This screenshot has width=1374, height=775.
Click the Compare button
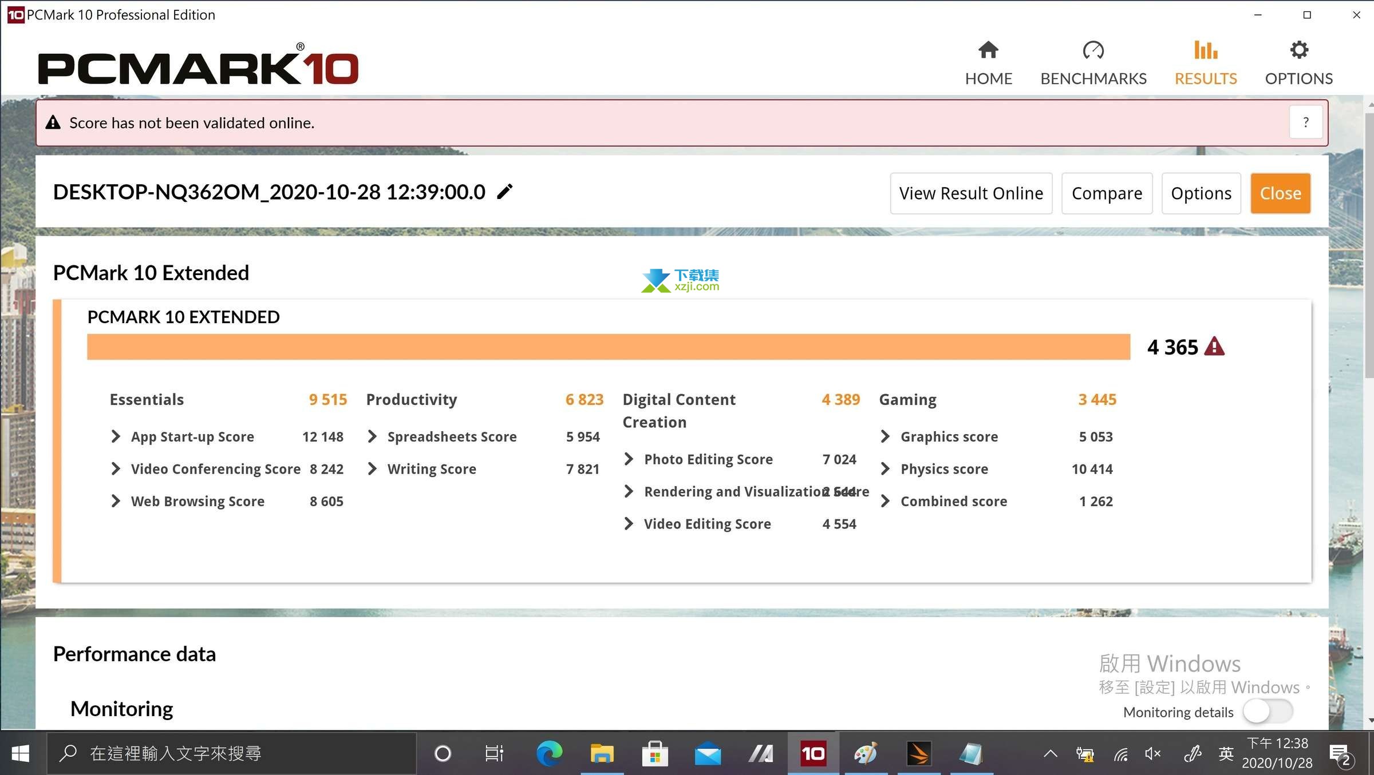point(1107,193)
